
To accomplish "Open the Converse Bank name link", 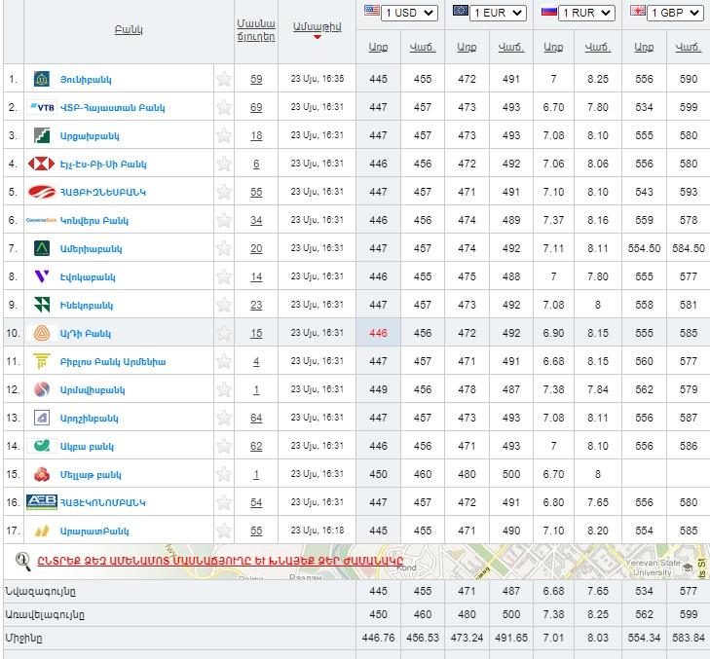I will pos(95,220).
